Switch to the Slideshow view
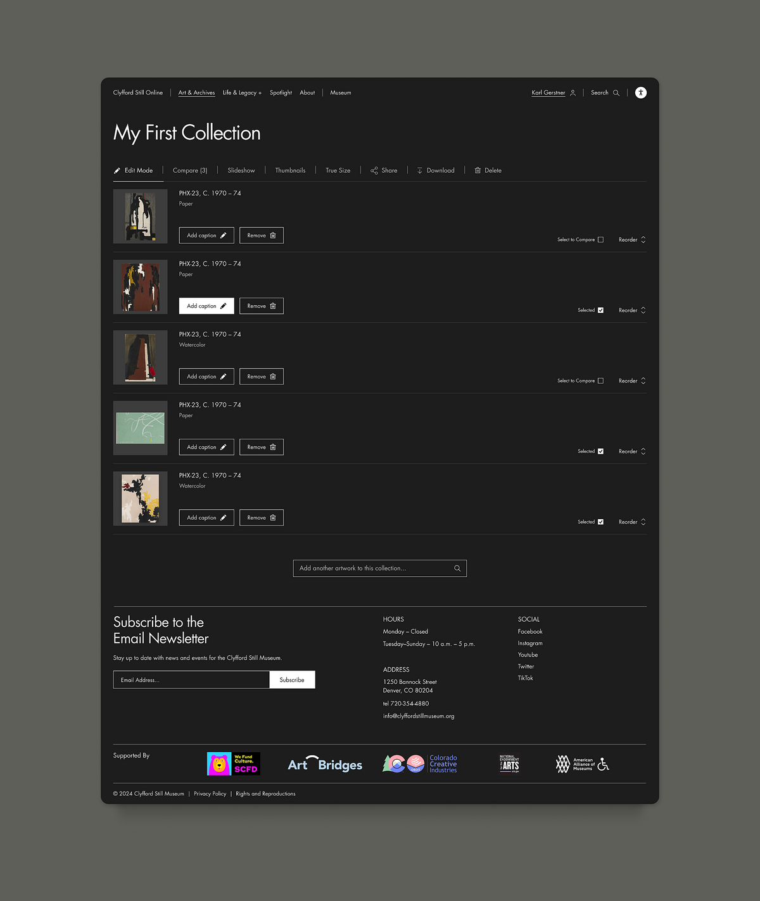 click(x=241, y=170)
